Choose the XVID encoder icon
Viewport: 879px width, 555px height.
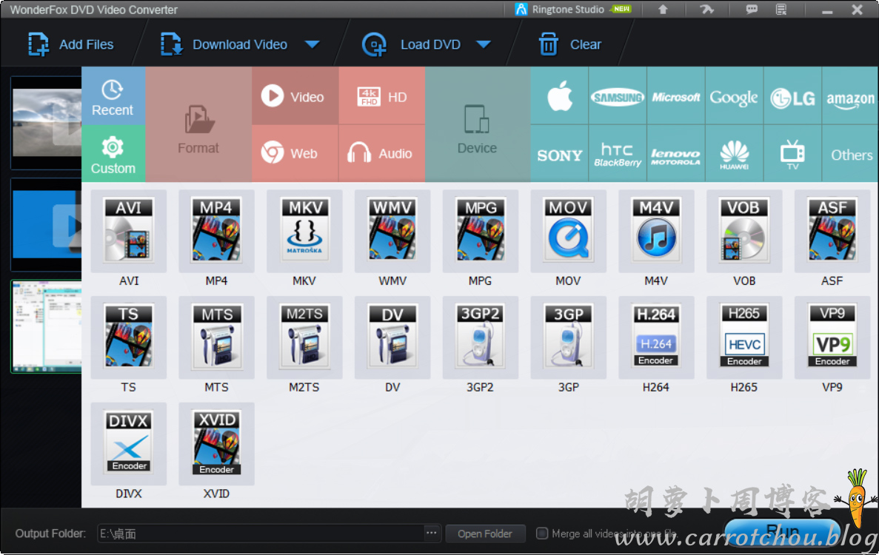coord(216,444)
